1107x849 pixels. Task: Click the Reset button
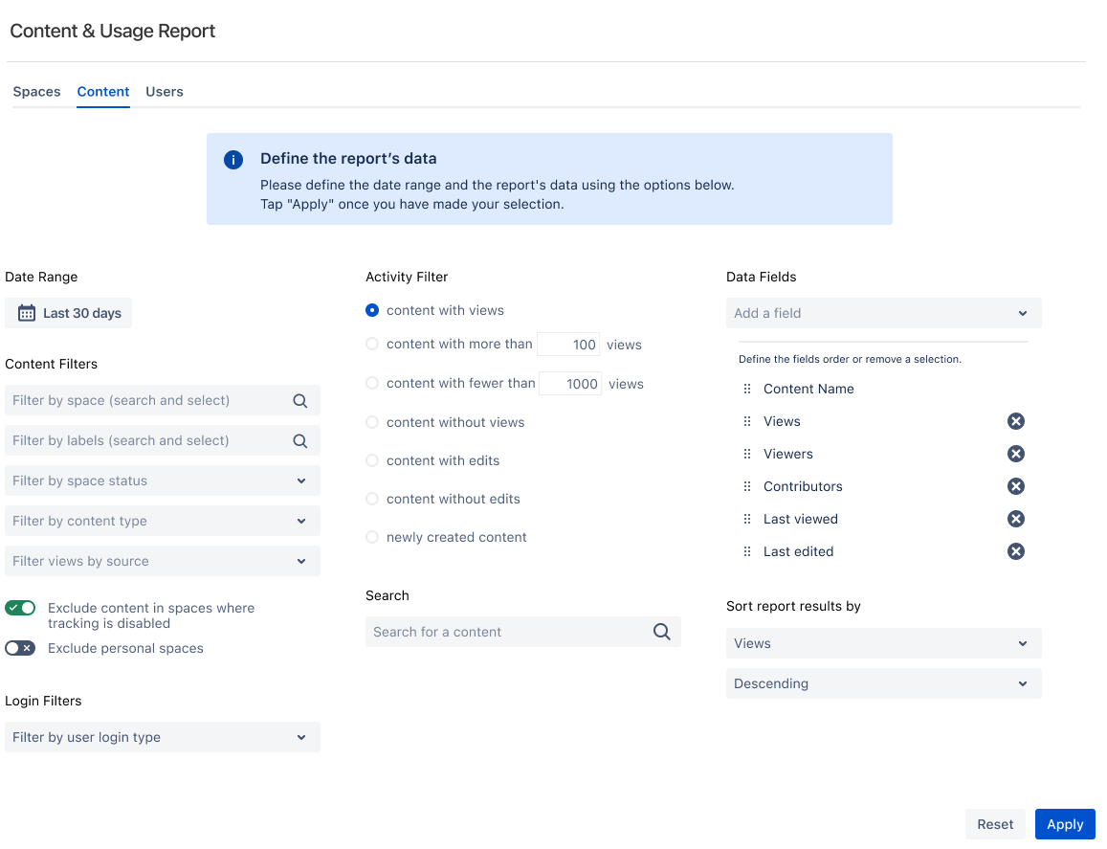995,824
